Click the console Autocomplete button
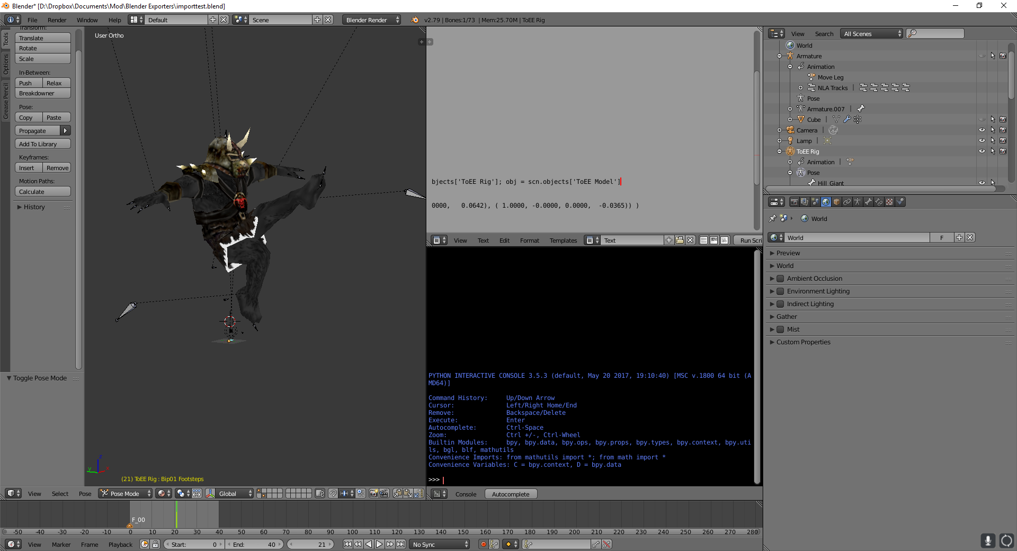Image resolution: width=1017 pixels, height=551 pixels. (511, 494)
